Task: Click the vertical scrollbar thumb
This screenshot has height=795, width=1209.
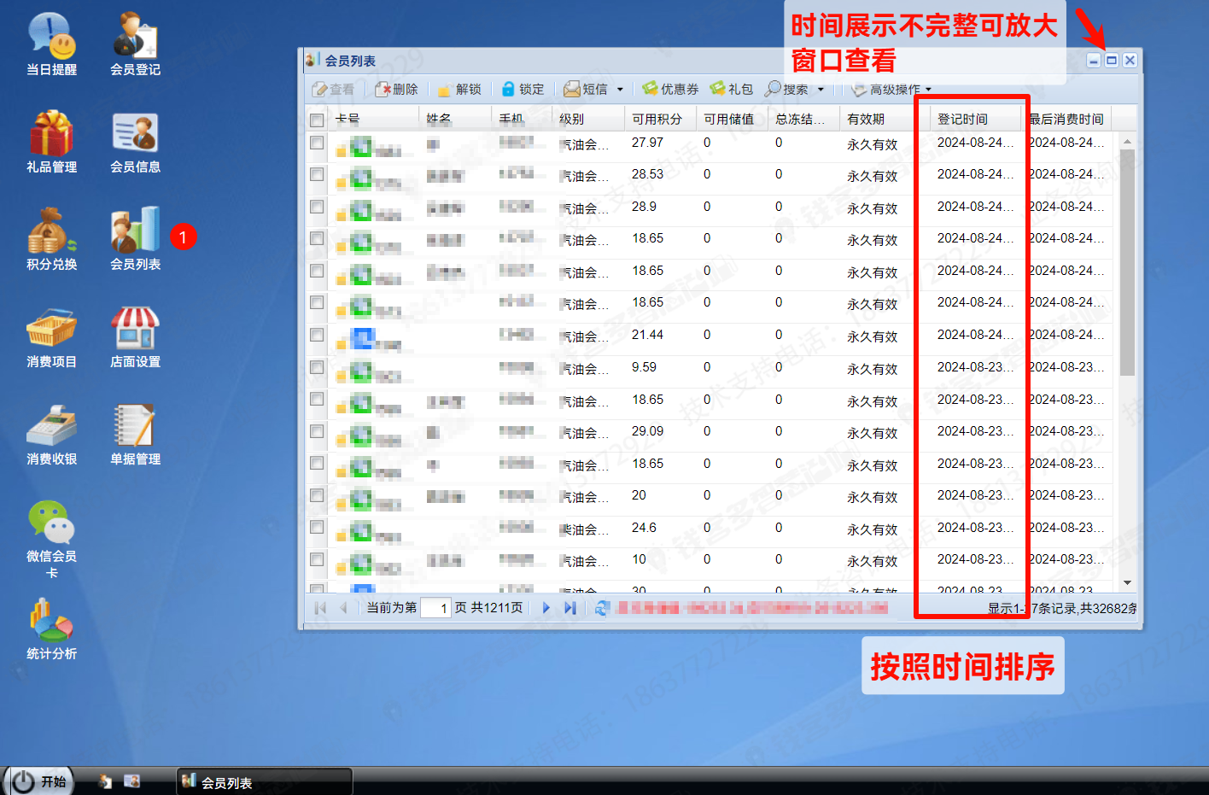Action: coord(1127,262)
